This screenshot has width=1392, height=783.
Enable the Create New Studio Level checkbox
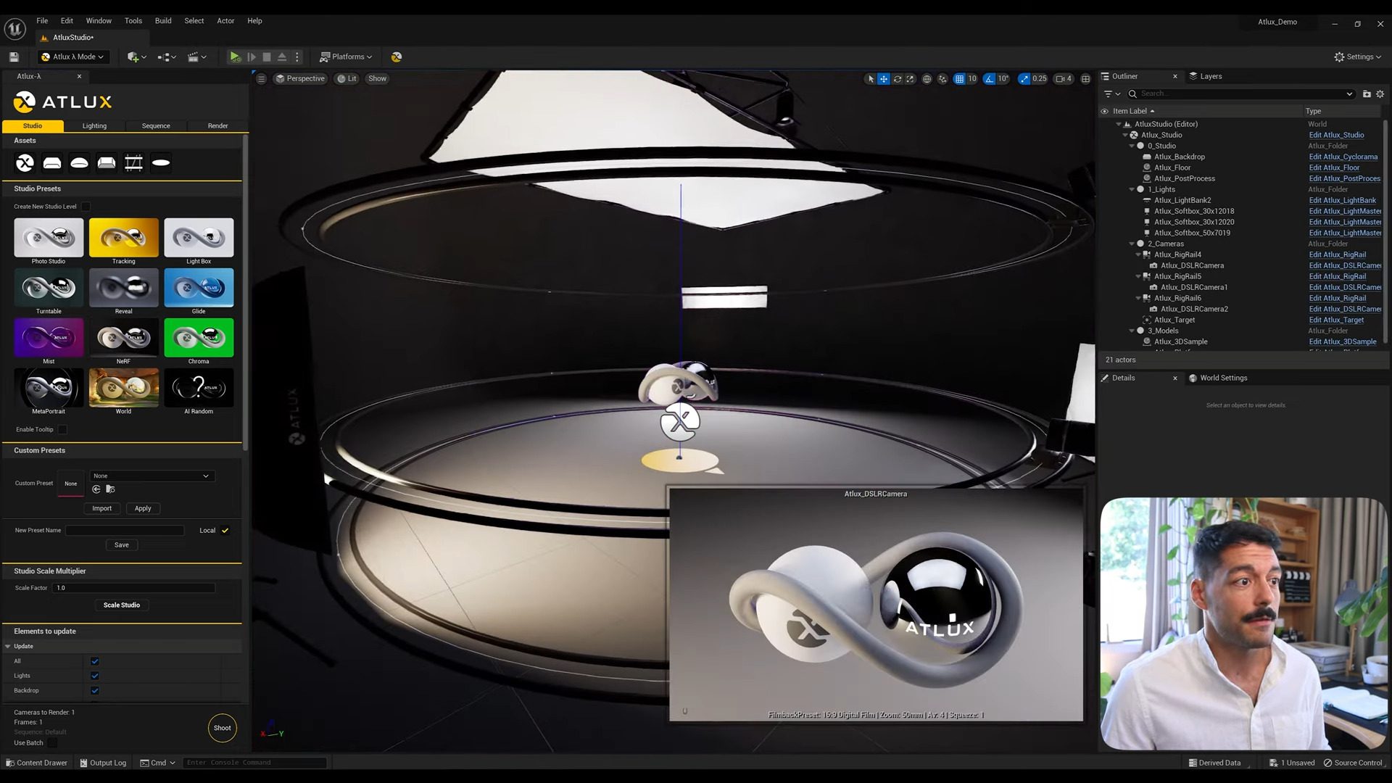pyautogui.click(x=85, y=207)
